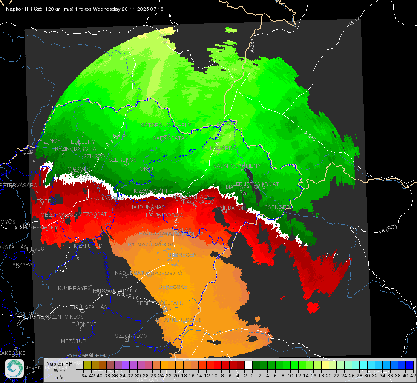Viewport: 417px width, 383px height.
Task: Click the NAGYKÁLLÓ town label
Action: tap(198, 202)
